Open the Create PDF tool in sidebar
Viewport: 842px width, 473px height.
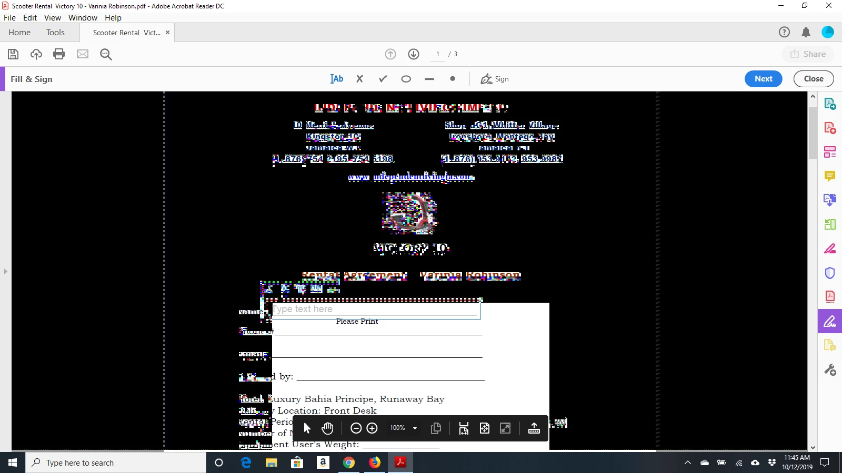pyautogui.click(x=830, y=128)
